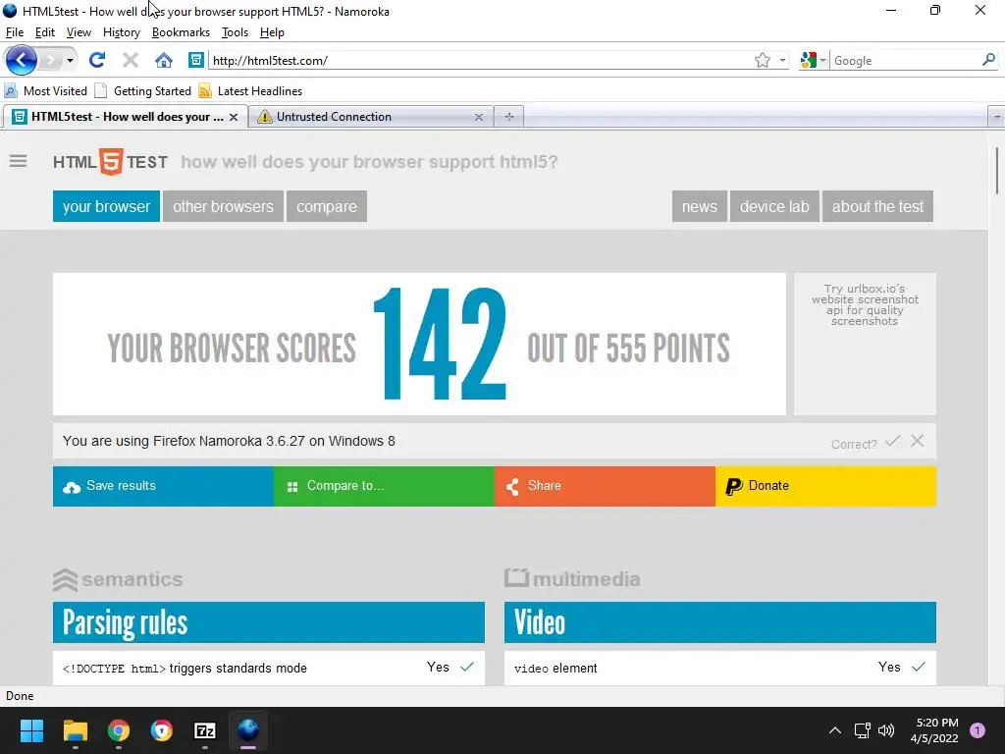The width and height of the screenshot is (1005, 754).
Task: Click the DOCTYPE html standards mode row
Action: click(x=269, y=668)
